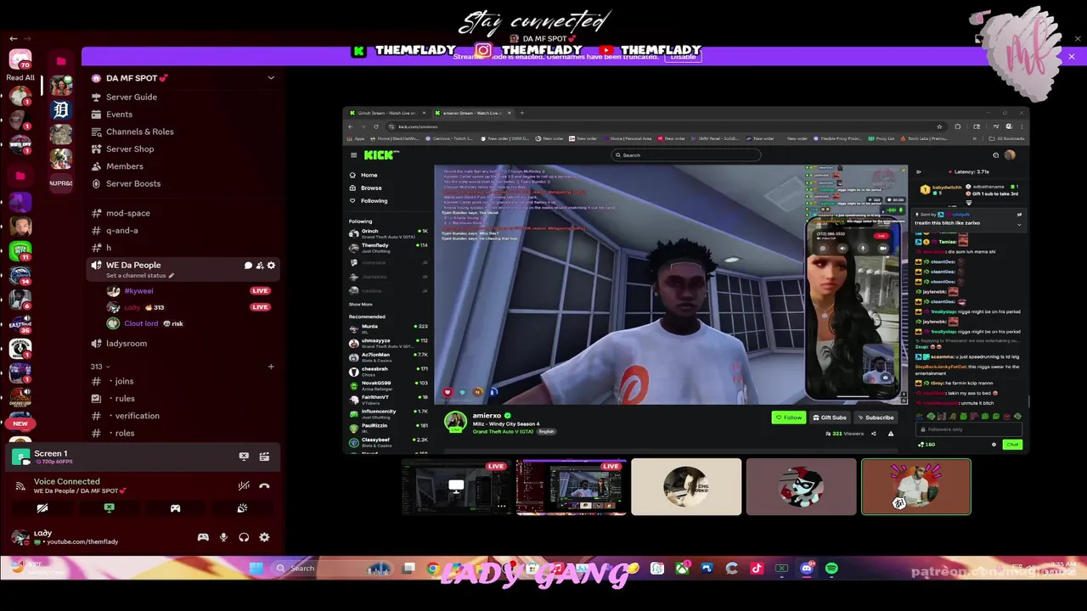
Task: Click Gift Subs on Kick page
Action: tap(829, 418)
